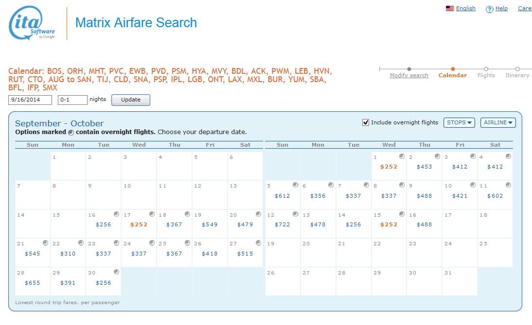Open the English language link
The height and width of the screenshot is (325, 532).
[465, 8]
